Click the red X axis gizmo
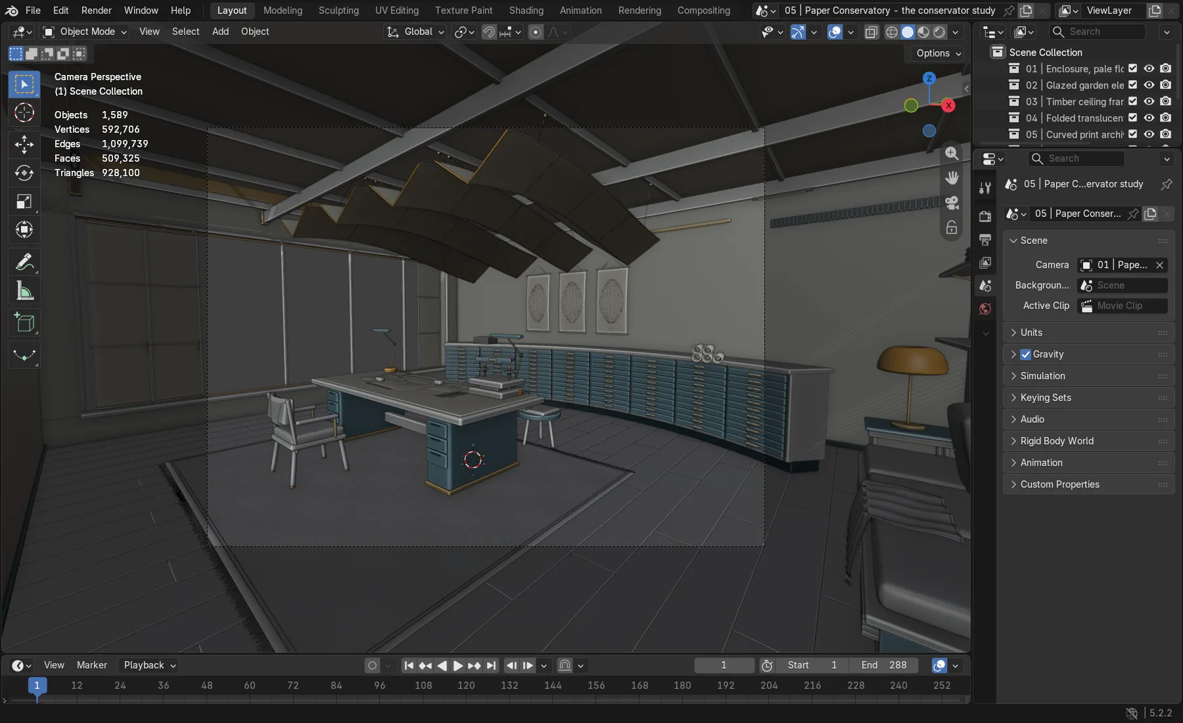1183x723 pixels. (948, 105)
